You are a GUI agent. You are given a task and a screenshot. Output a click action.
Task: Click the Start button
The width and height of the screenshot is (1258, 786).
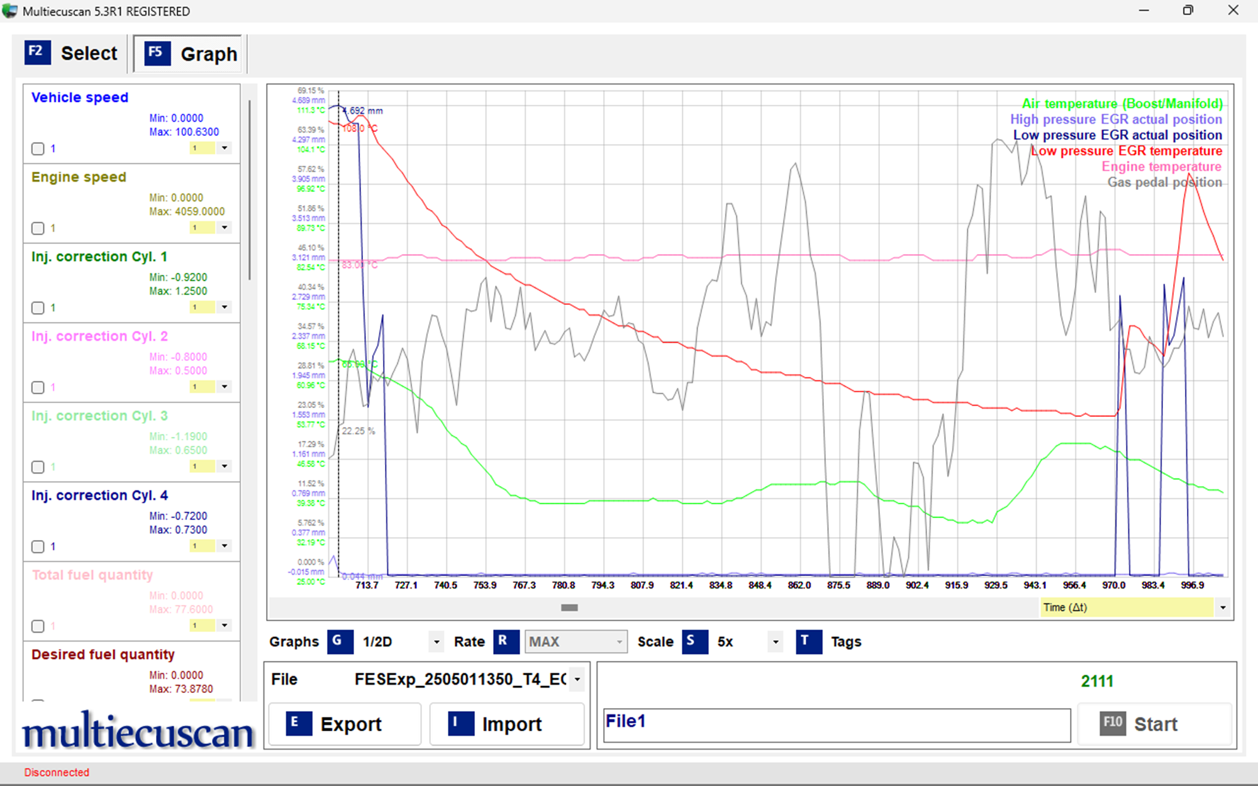[1154, 724]
